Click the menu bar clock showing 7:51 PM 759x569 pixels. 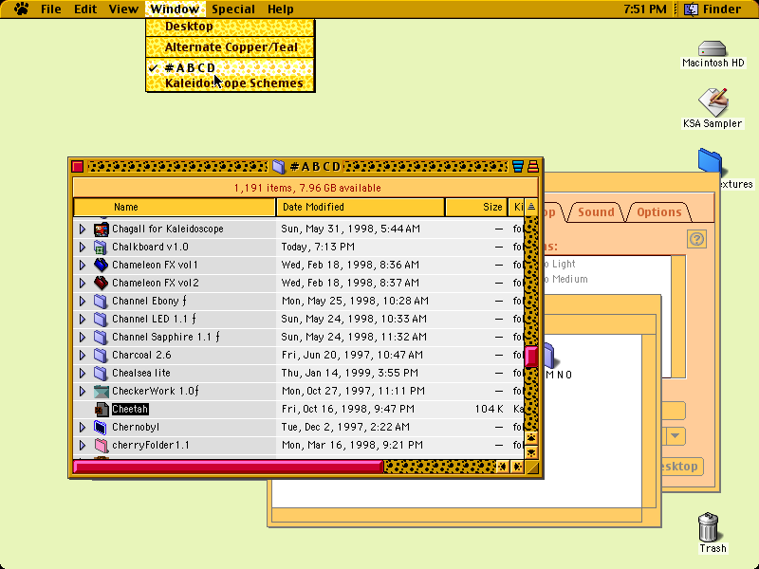coord(645,9)
